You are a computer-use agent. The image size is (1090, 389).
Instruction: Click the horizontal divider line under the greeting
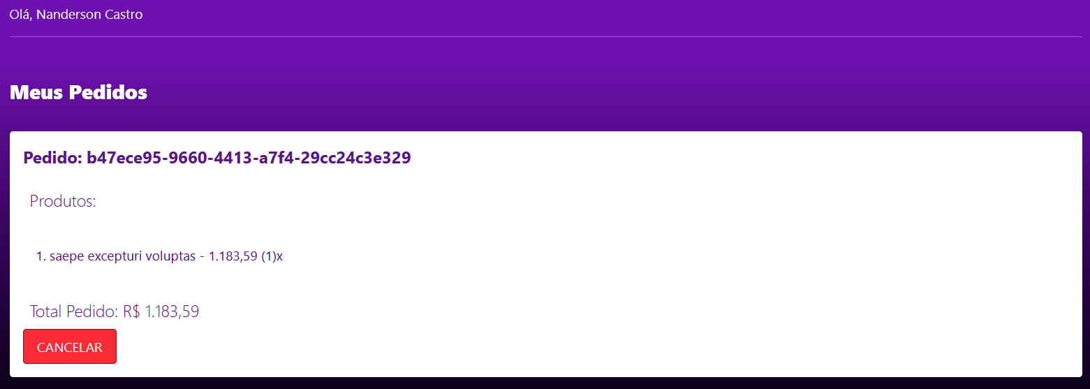(x=545, y=36)
